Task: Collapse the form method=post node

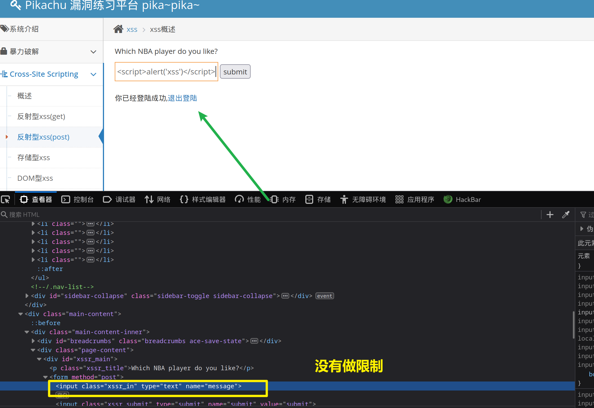Action: pos(45,377)
